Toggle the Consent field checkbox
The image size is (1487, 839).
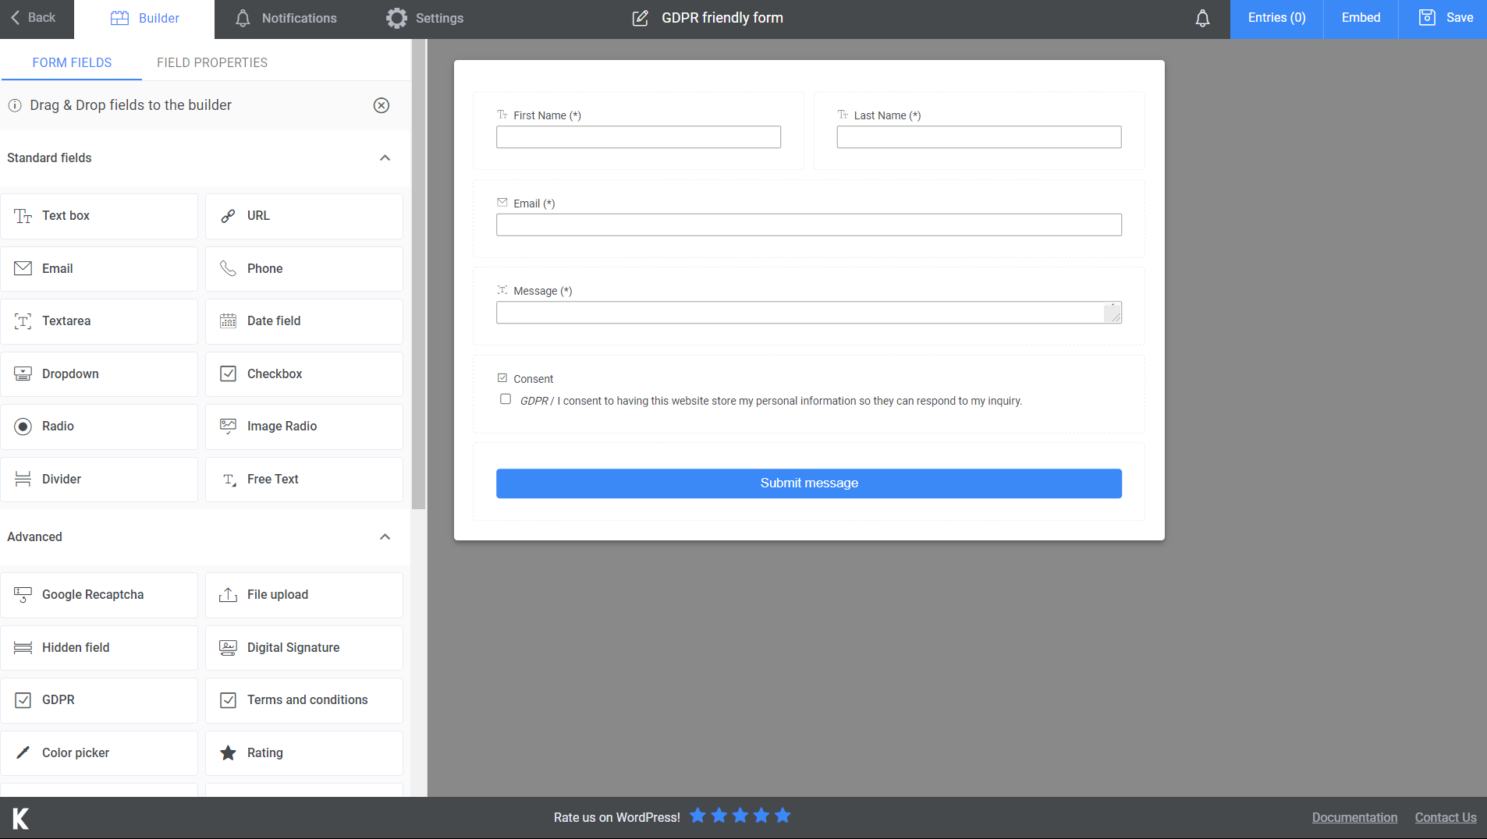tap(503, 377)
